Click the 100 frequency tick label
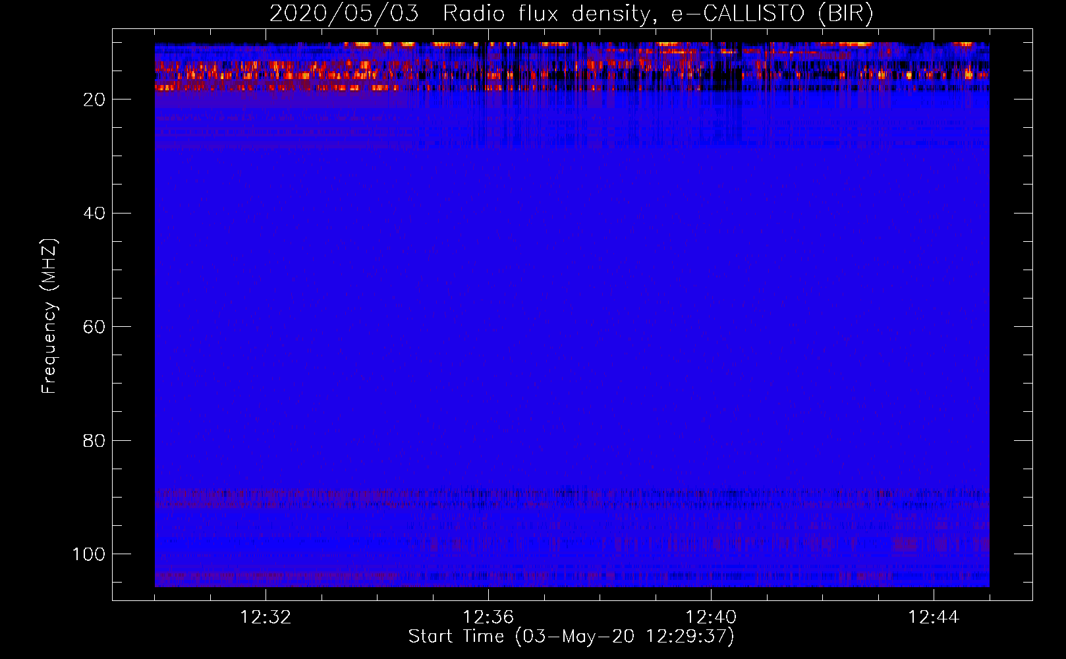Screen dimensions: 1066x659 (89, 554)
